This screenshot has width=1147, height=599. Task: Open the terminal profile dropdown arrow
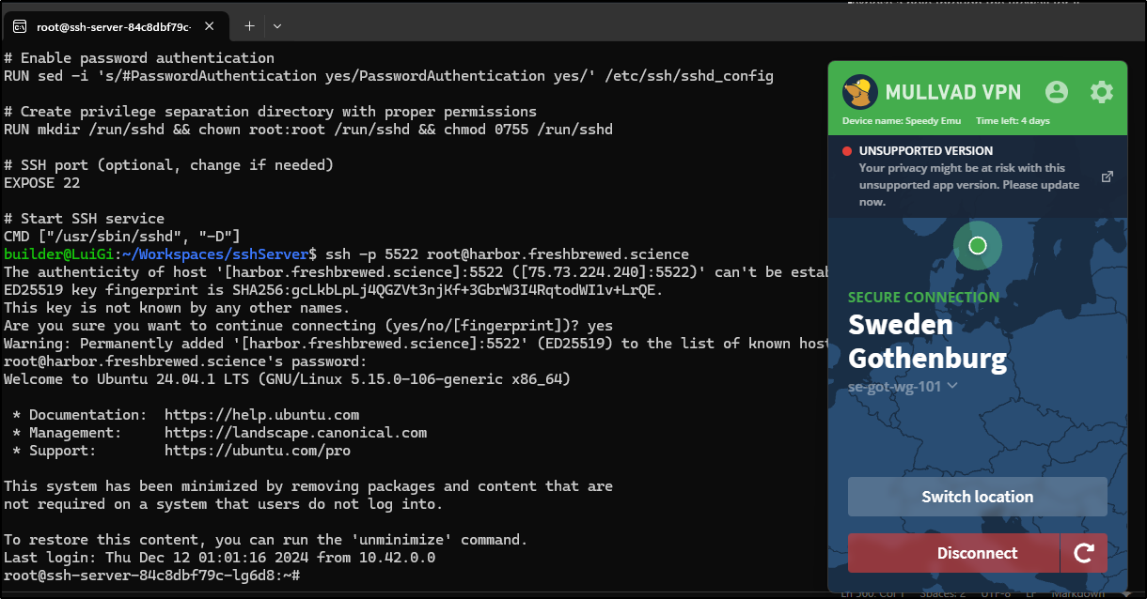[277, 26]
